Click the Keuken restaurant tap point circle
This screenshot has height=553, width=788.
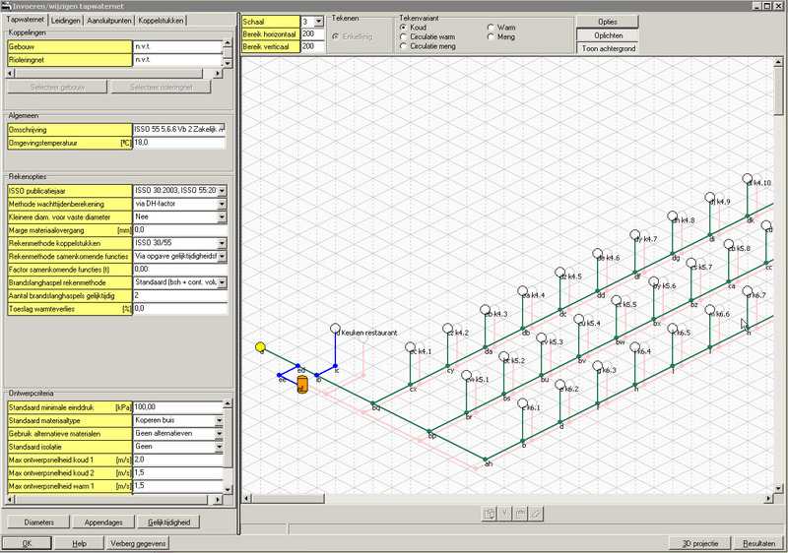(335, 329)
